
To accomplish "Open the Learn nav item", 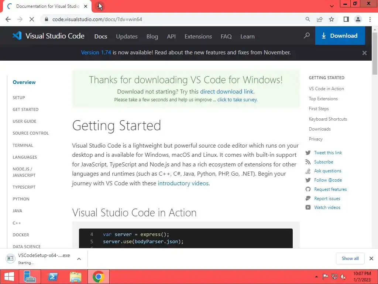I will coord(247,37).
